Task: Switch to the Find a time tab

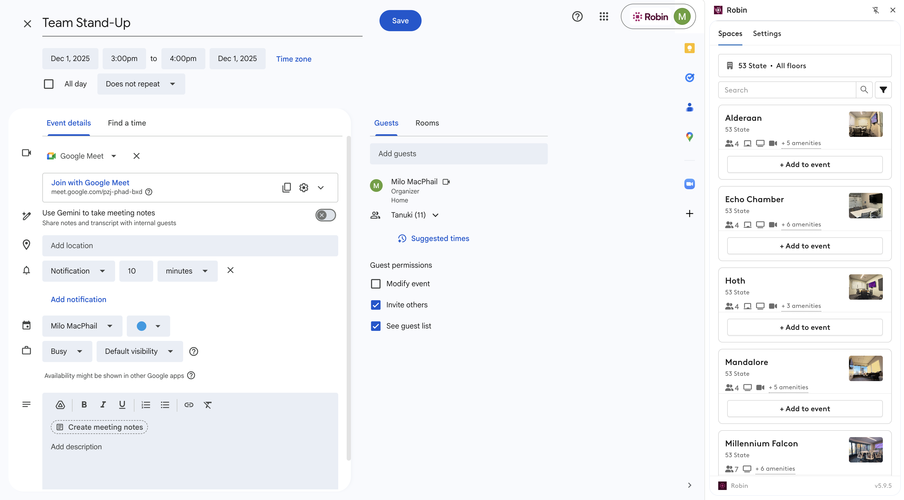Action: [127, 123]
